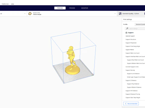Select the Support Distance Priority setting
Image resolution: width=145 pixels, height=108 pixels.
coord(133,94)
